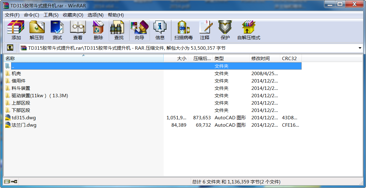This screenshot has height=188, width=366.
Task: Click the 法兰门.dwg file icon
Action: (x=8, y=125)
